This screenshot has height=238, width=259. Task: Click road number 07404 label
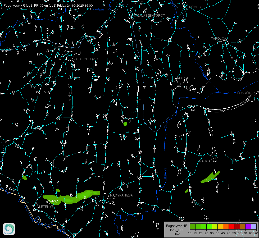coord(61,30)
